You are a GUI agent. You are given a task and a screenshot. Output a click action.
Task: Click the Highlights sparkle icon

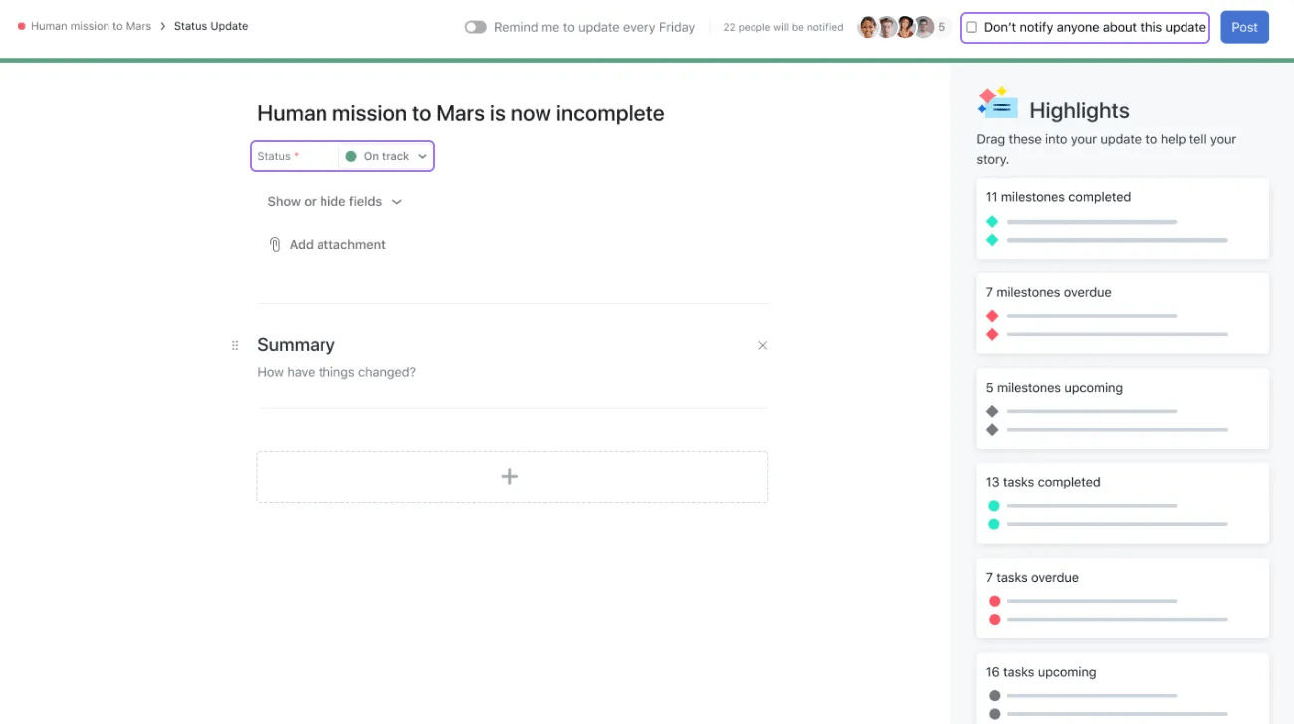tap(996, 102)
